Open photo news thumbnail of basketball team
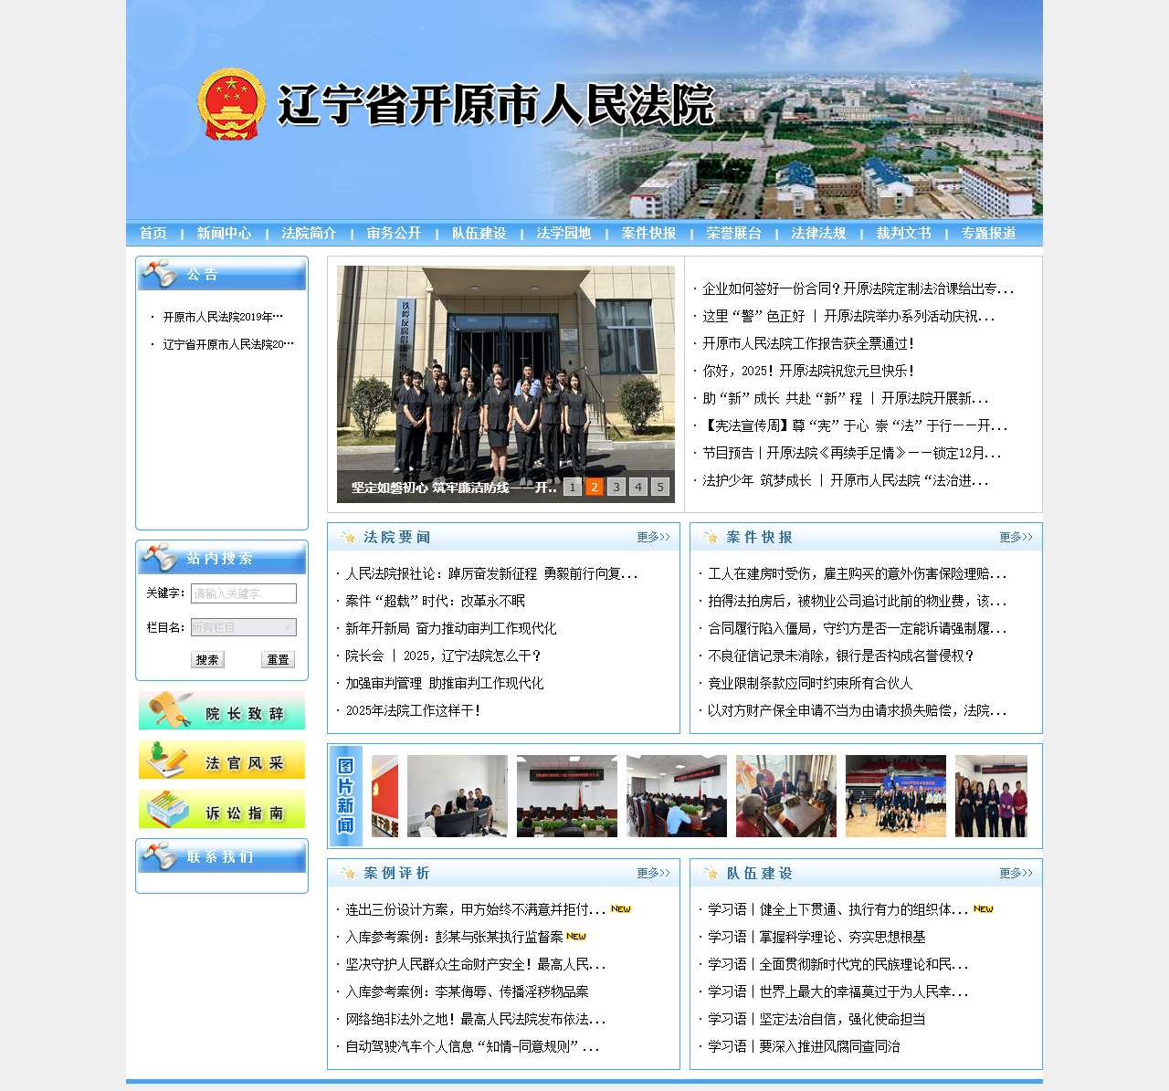This screenshot has width=1169, height=1091. pyautogui.click(x=896, y=796)
